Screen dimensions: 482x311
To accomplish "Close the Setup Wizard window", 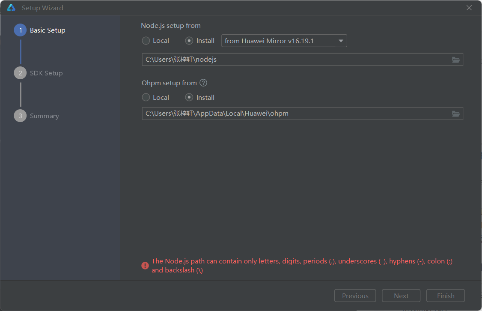I will 469,8.
